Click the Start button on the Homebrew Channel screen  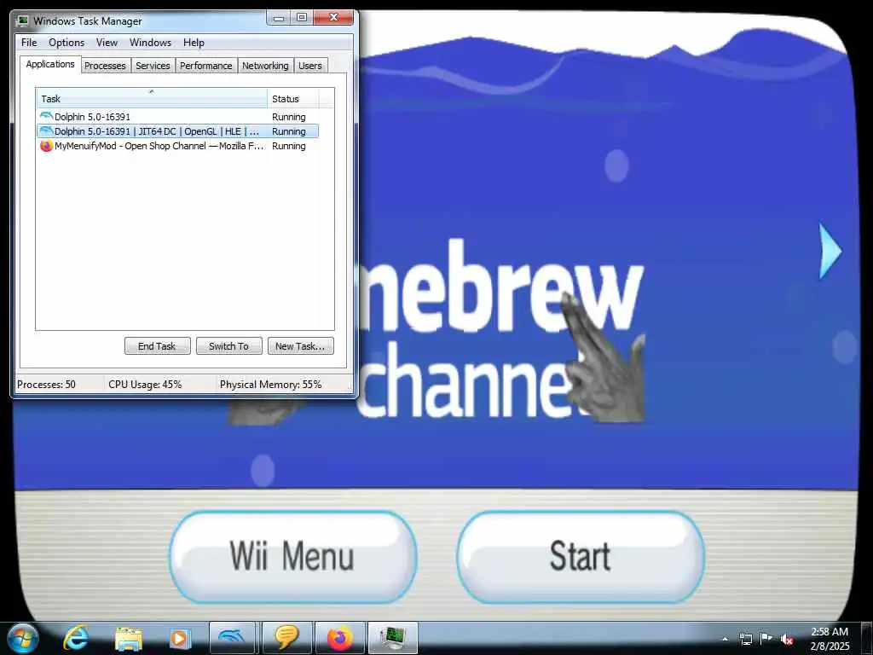point(581,556)
